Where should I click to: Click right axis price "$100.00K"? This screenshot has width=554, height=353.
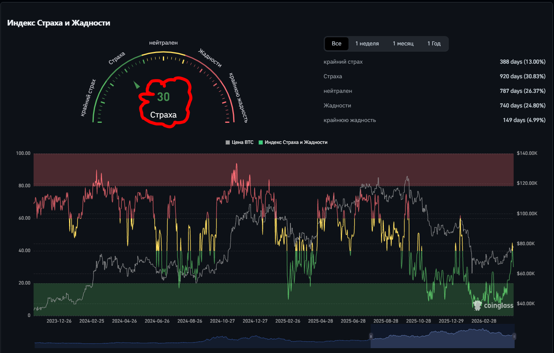(527, 214)
